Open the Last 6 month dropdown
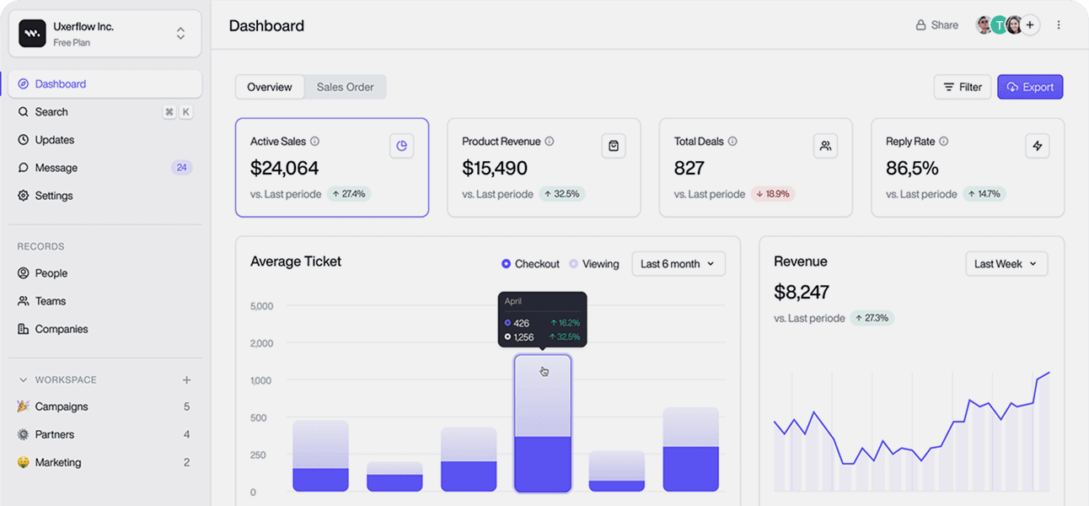1089x506 pixels. point(678,264)
